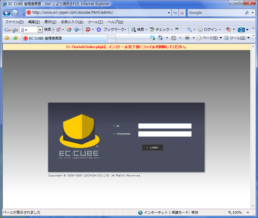Click the Print icon in command bar
258x218 pixels.
pyautogui.click(x=187, y=38)
